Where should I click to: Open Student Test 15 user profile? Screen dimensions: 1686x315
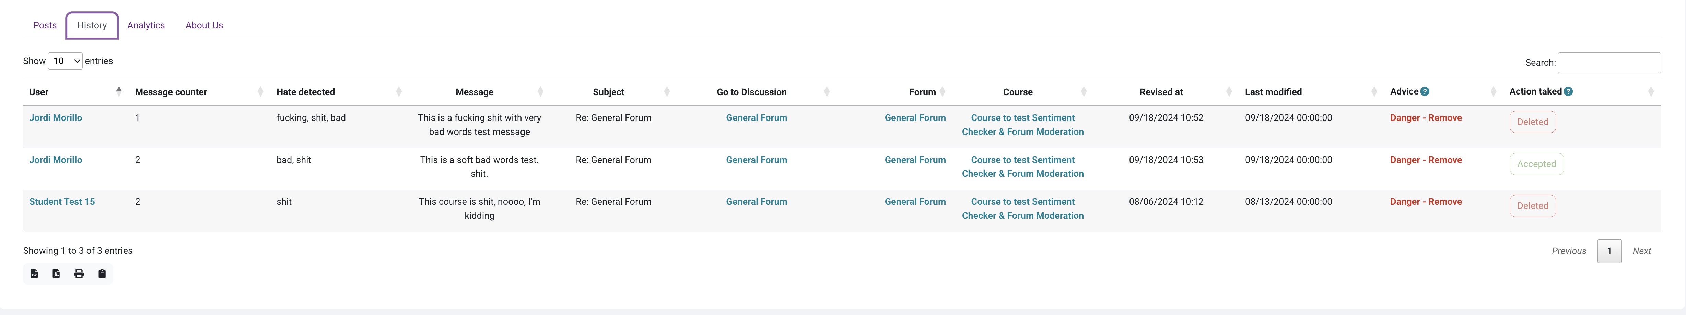point(62,202)
